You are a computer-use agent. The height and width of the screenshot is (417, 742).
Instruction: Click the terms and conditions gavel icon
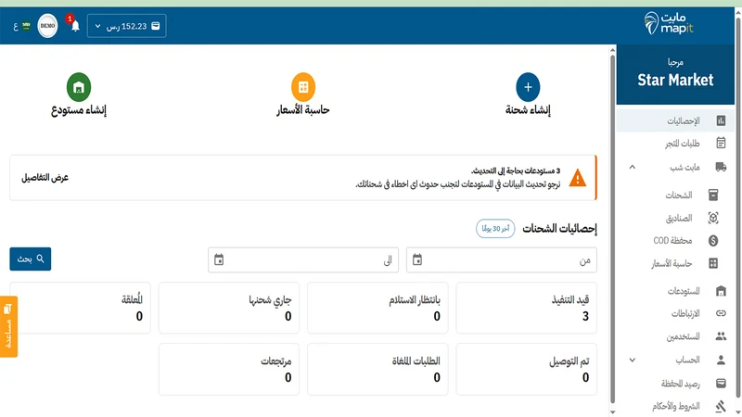pyautogui.click(x=721, y=406)
